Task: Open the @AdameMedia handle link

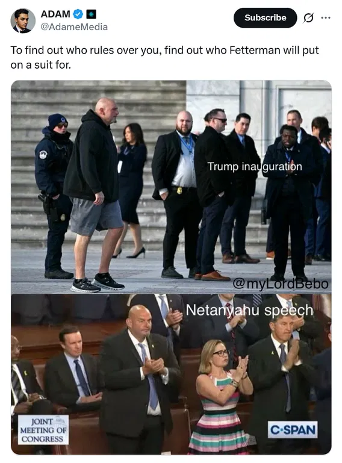Action: pyautogui.click(x=74, y=27)
